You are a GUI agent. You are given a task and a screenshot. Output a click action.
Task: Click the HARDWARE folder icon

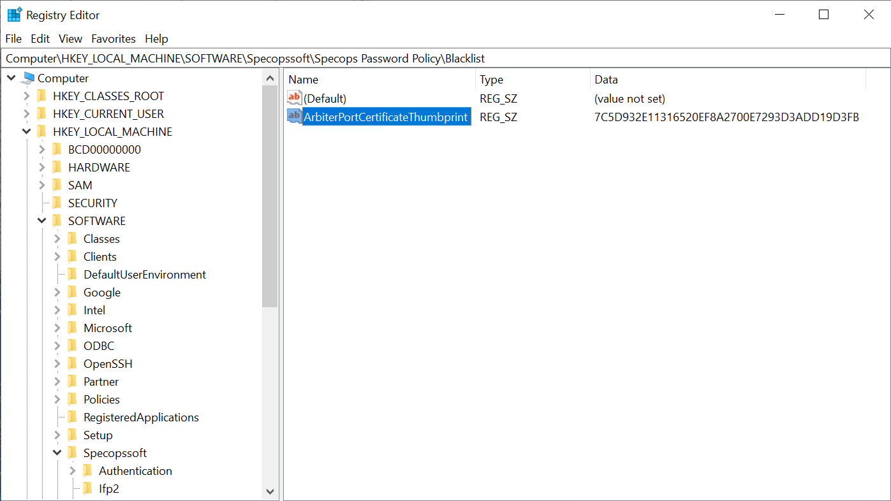(x=57, y=168)
